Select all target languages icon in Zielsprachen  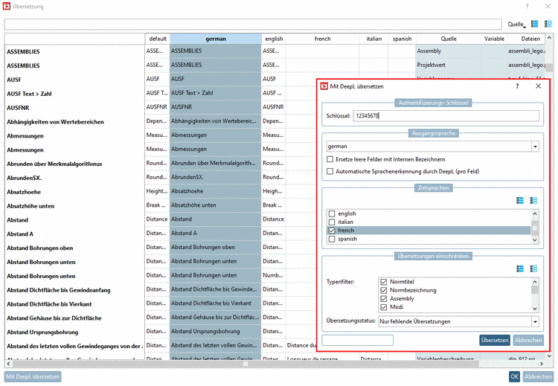click(520, 201)
